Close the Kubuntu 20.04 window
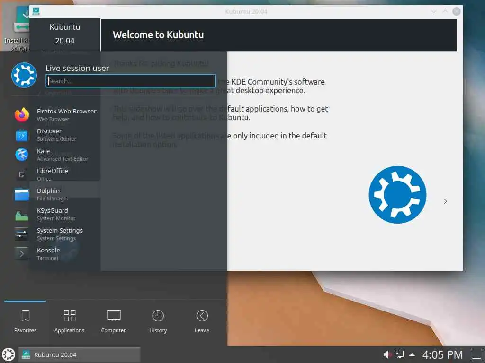Screen dimensions: 485x363 (x=457, y=12)
